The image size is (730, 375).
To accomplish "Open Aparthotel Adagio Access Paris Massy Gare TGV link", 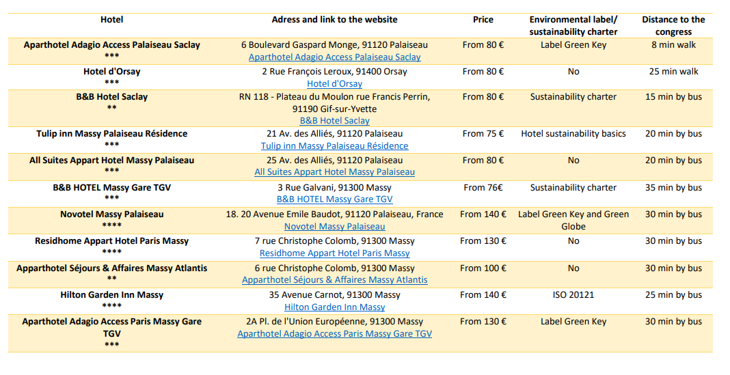I will click(x=334, y=334).
